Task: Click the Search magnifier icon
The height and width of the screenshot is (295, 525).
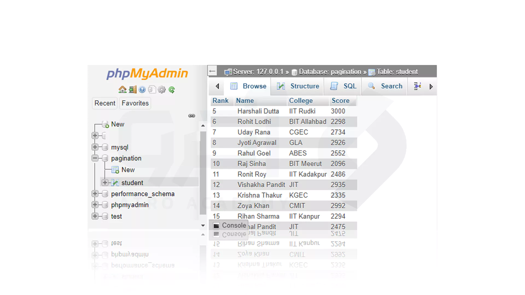Action: coord(372,86)
